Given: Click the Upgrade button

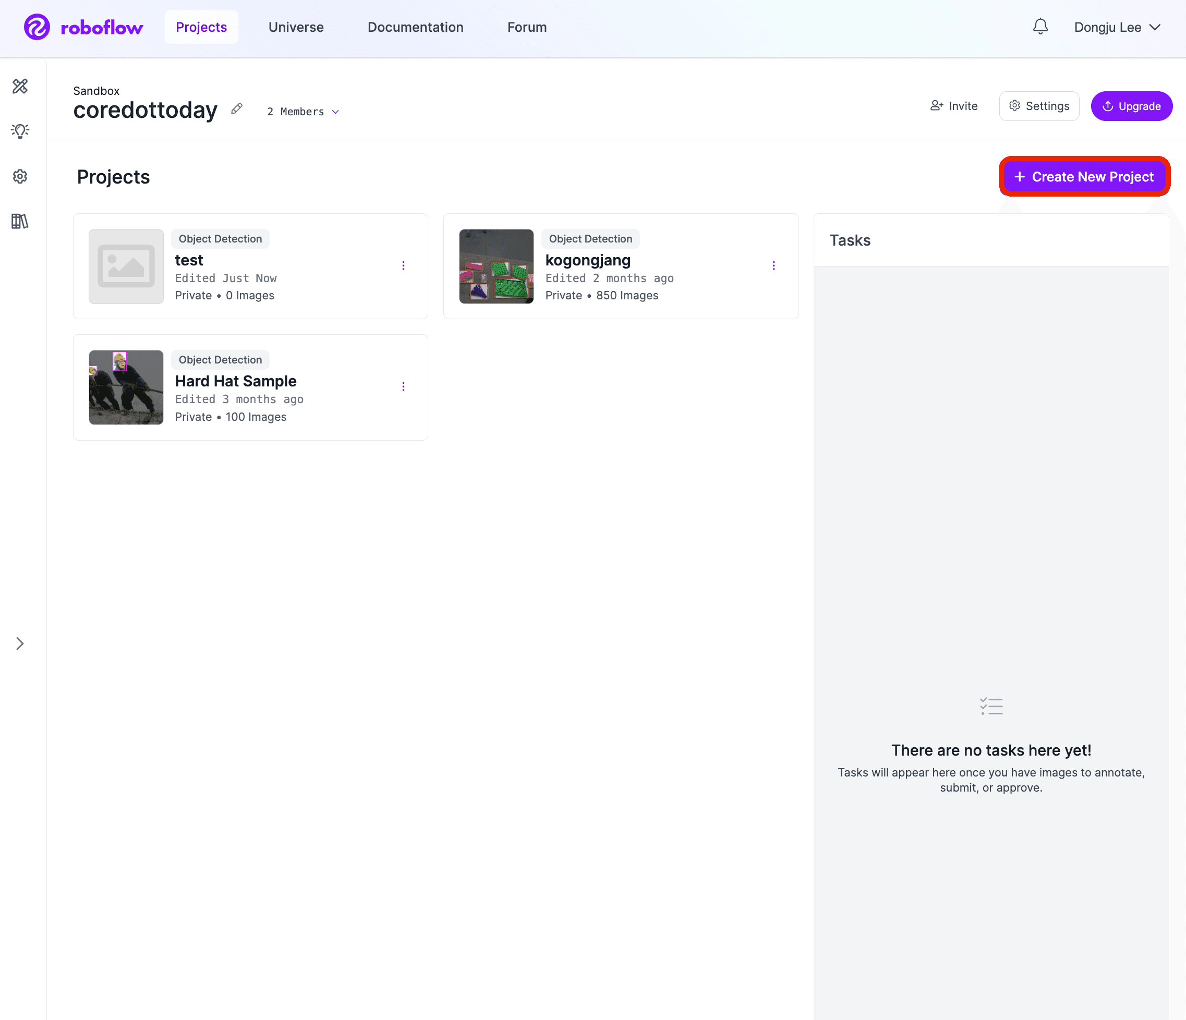Looking at the screenshot, I should (x=1131, y=106).
